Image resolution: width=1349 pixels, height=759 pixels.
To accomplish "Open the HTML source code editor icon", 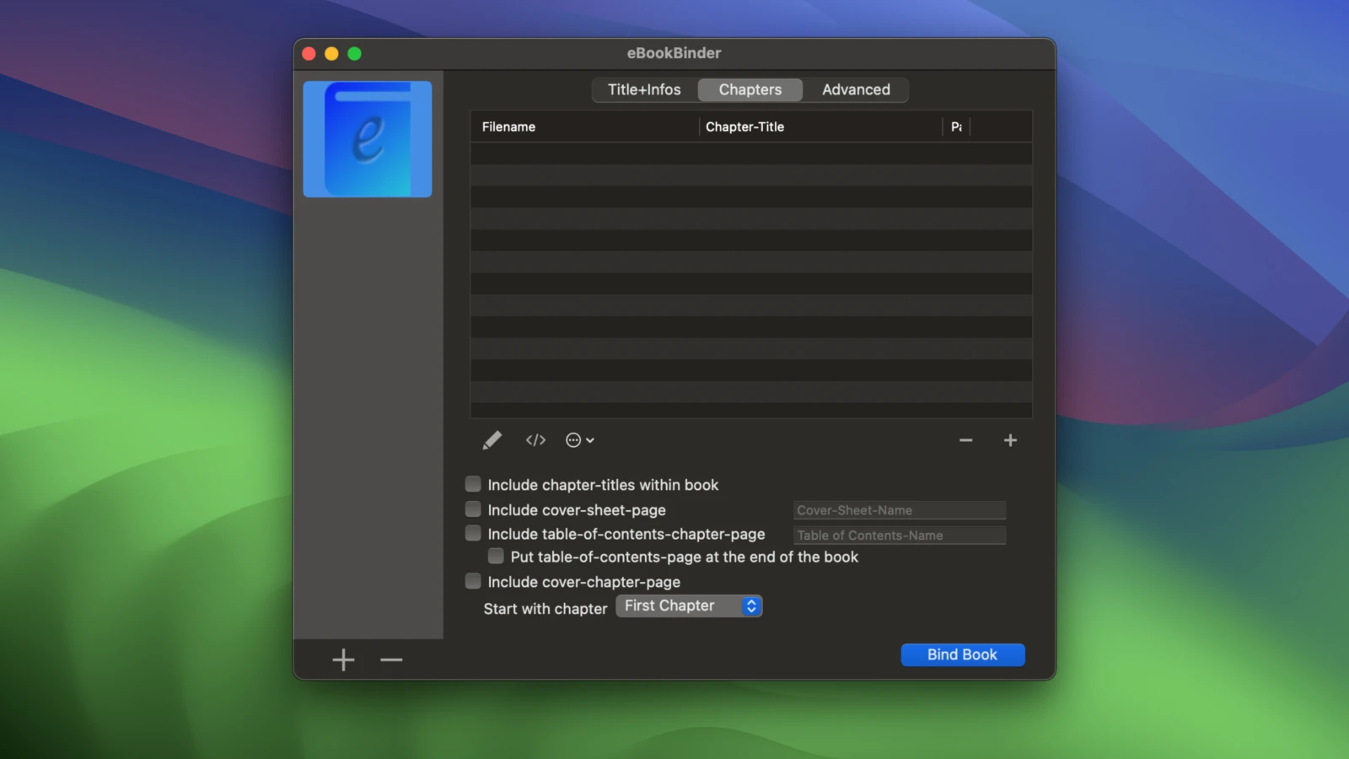I will coord(535,440).
